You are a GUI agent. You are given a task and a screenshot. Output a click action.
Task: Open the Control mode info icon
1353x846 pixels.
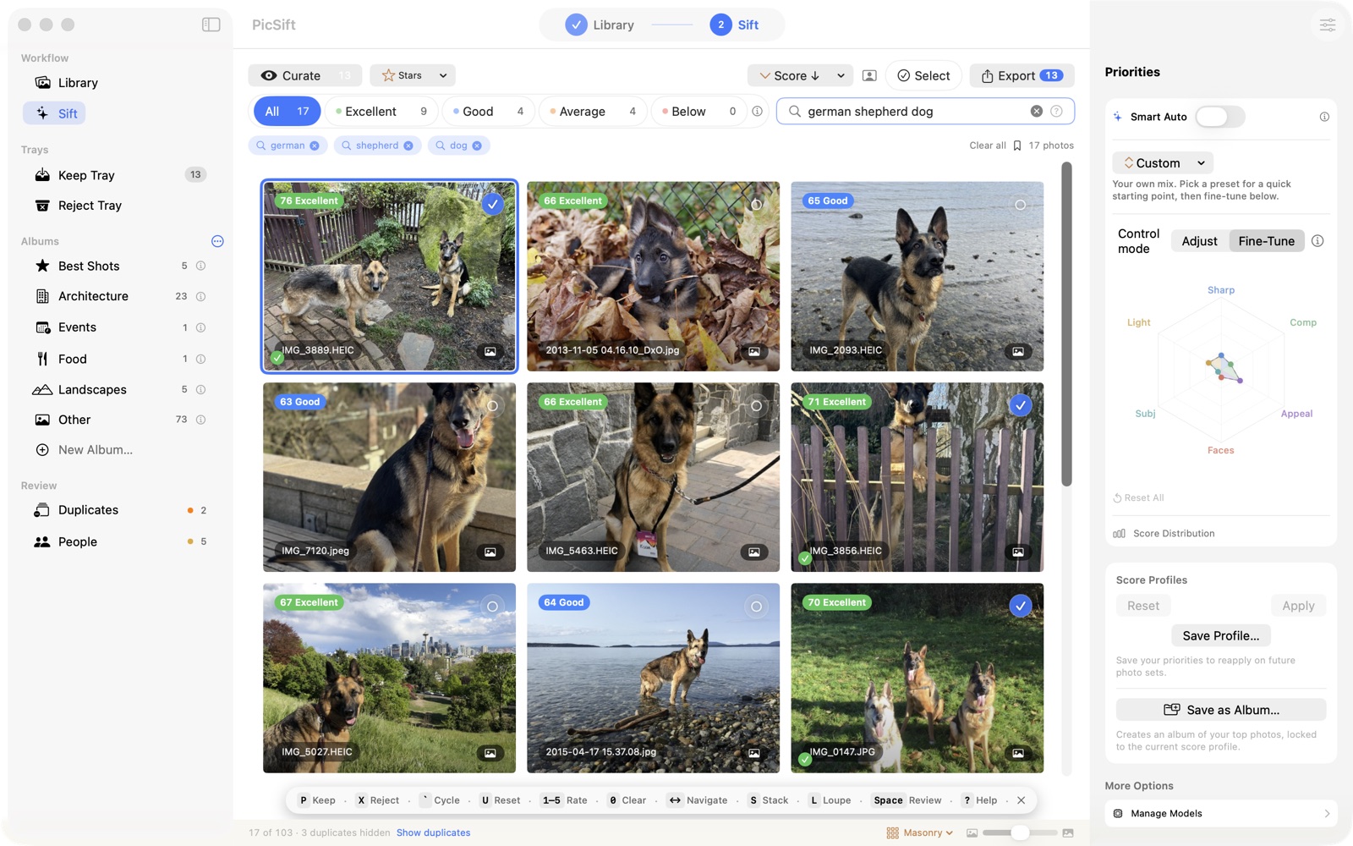(1317, 241)
